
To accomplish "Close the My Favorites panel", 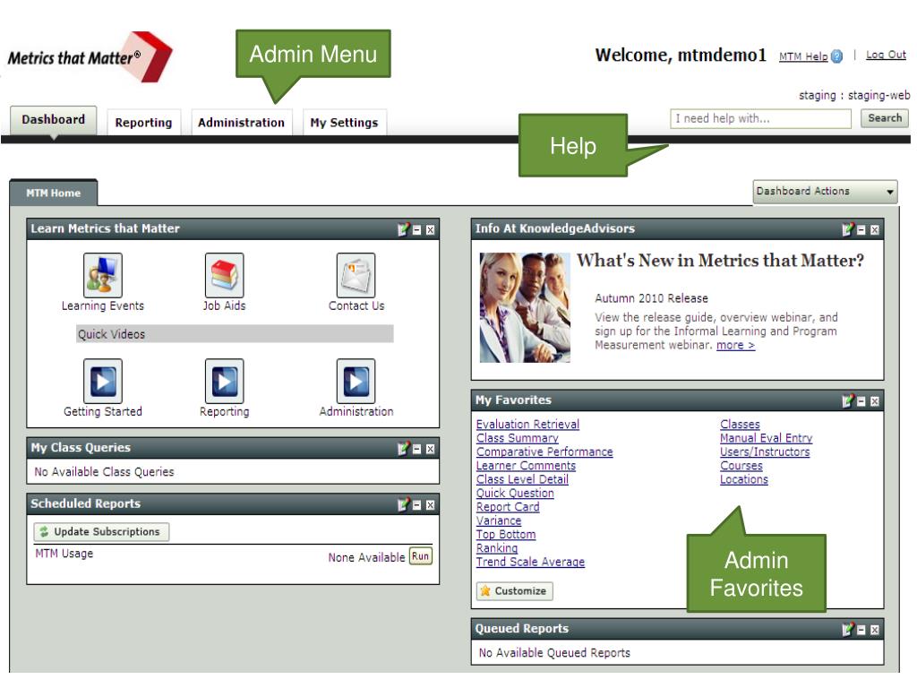I will click(875, 401).
